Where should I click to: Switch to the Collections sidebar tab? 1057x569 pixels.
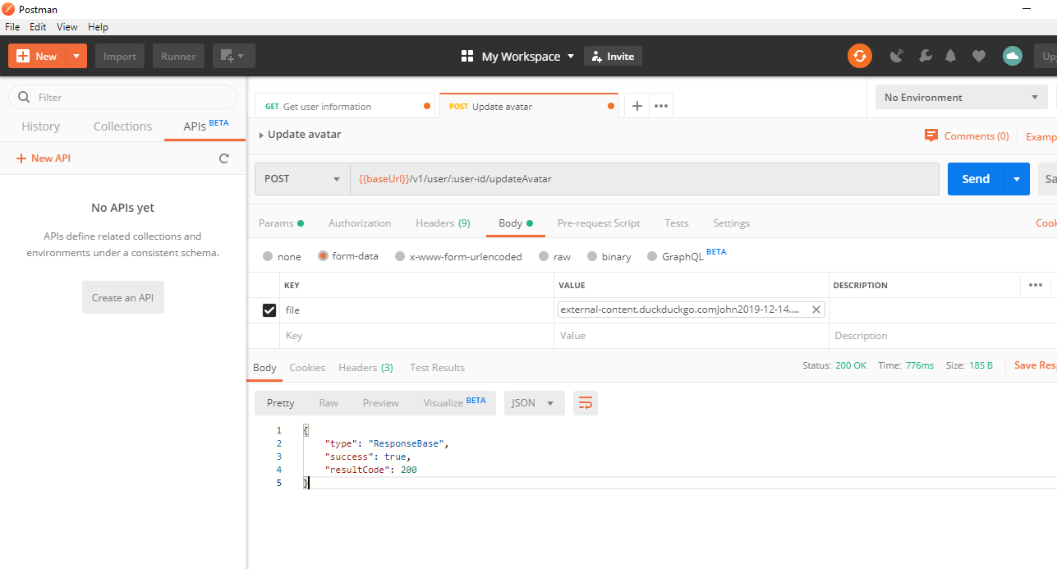coord(122,126)
